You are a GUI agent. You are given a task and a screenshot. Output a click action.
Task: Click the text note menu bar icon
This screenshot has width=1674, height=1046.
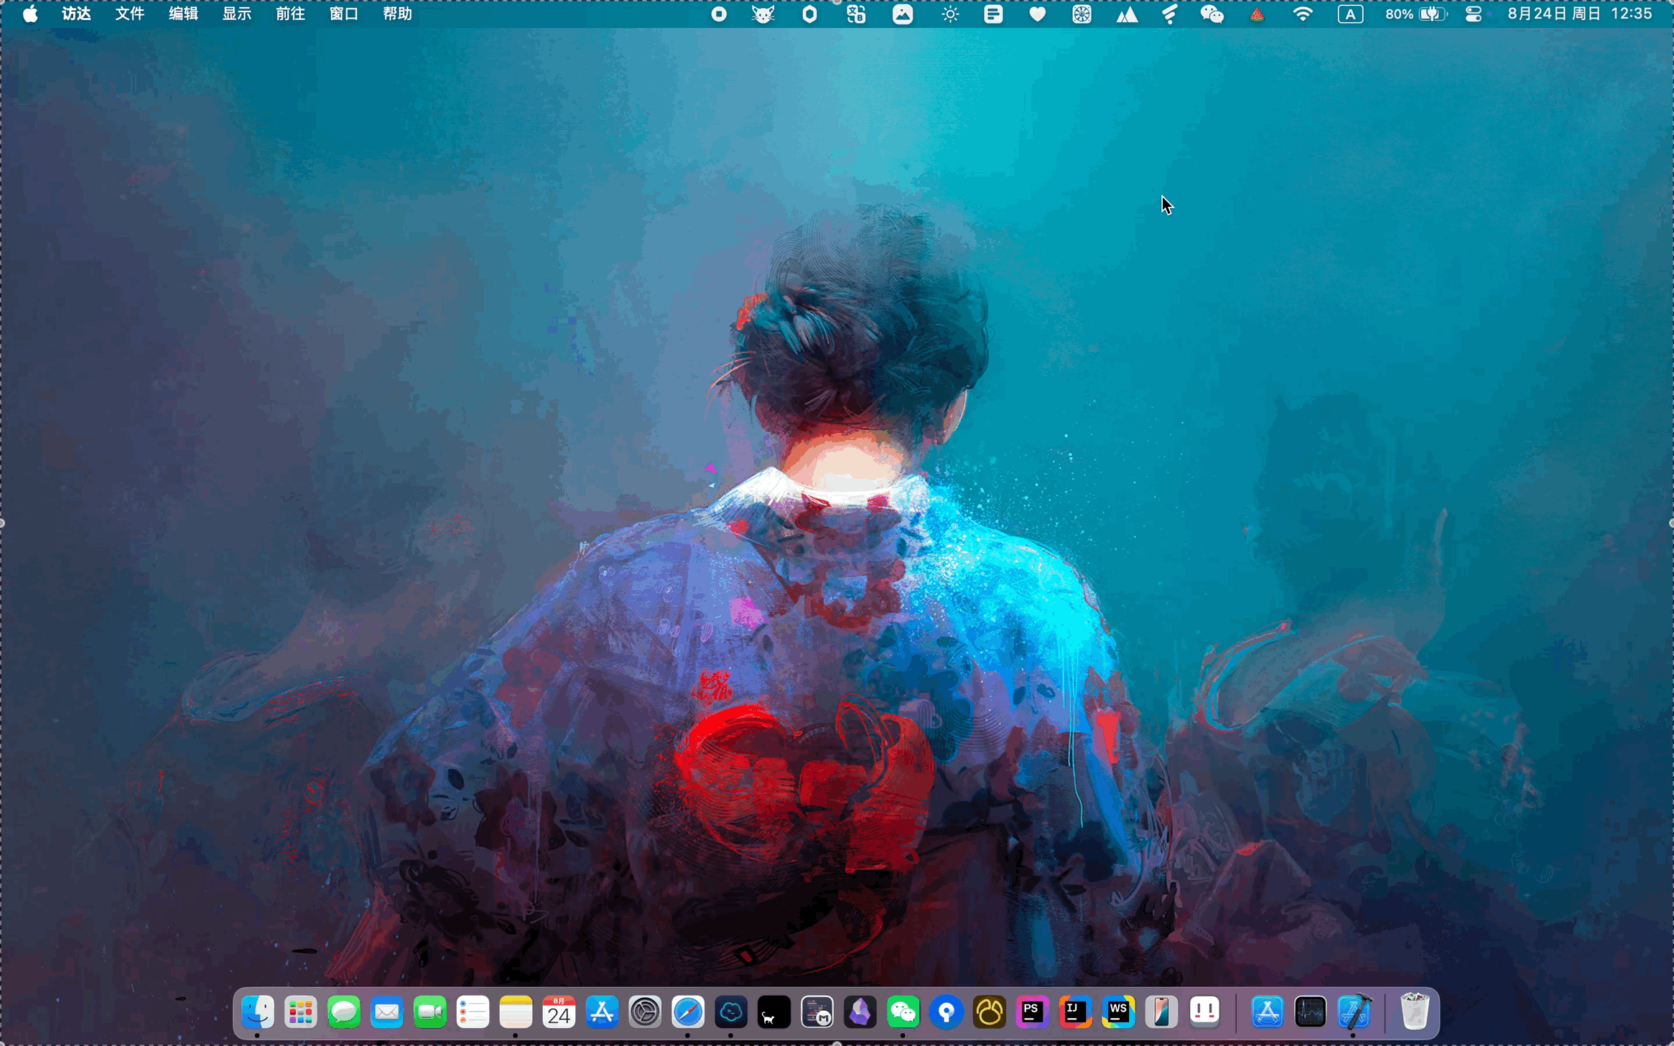[x=993, y=14]
